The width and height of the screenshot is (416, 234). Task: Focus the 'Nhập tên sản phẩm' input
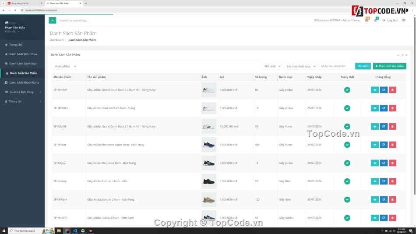pos(337,66)
